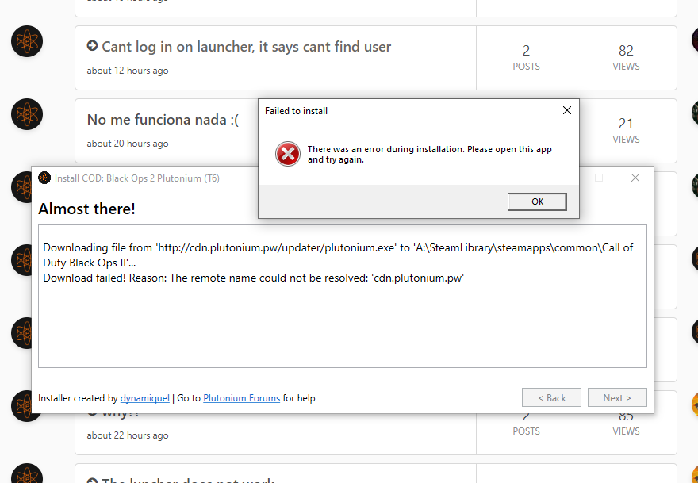Close the Install COD Black Ops 2 window

(635, 178)
